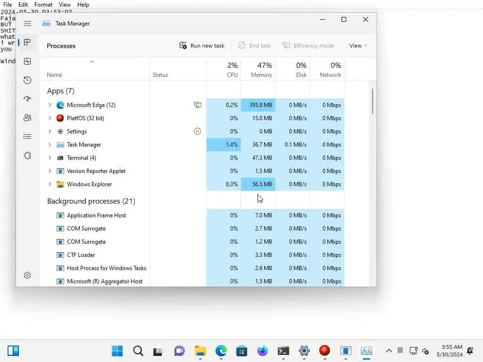Expand the Terminal (4) process group
Viewport: 483px width, 362px height.
click(50, 158)
